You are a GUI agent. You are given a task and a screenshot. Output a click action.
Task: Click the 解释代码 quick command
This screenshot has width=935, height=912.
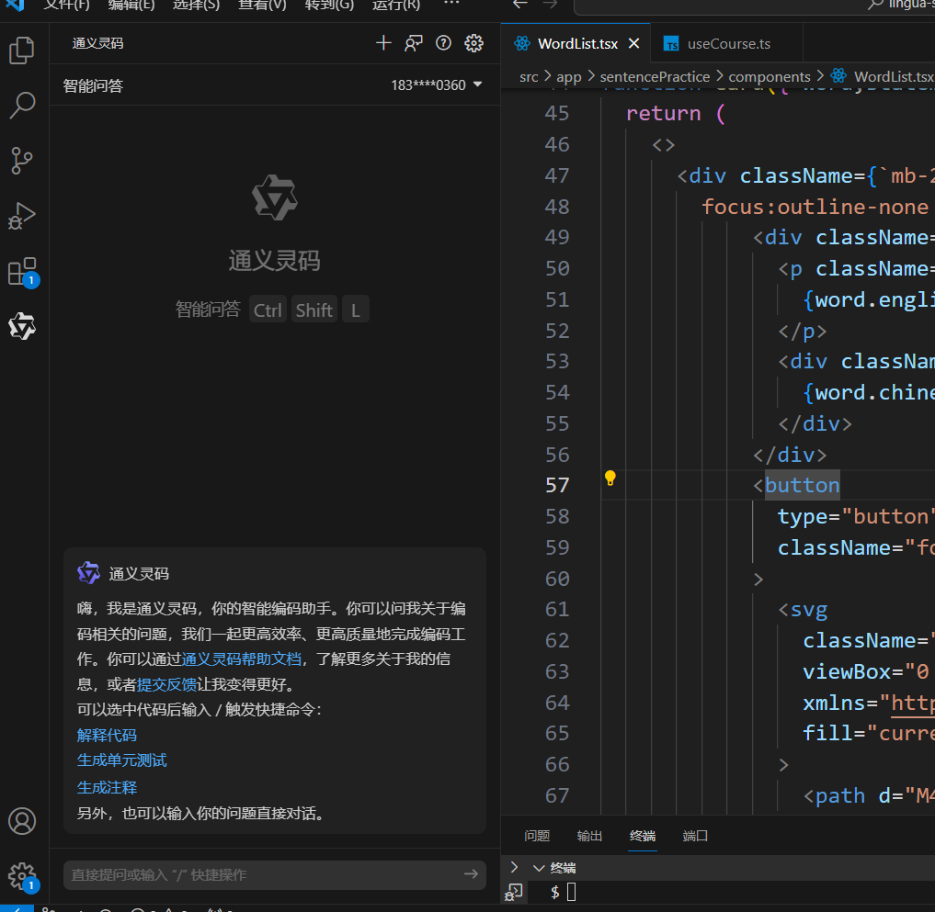point(107,735)
